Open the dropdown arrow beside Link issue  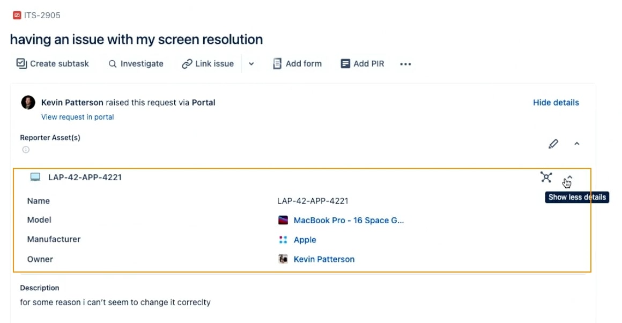pos(251,64)
